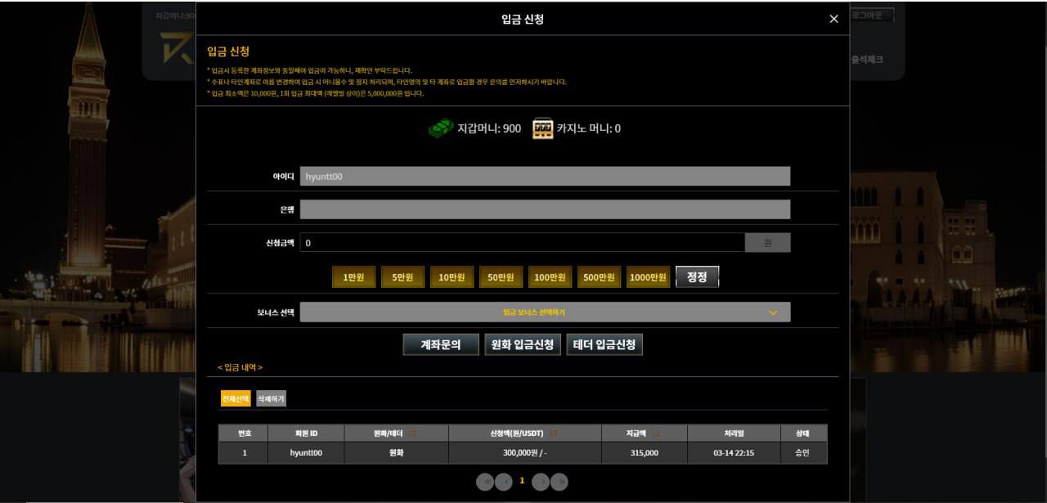This screenshot has width=1047, height=503.
Task: Toggle 전체선택 to select all records
Action: (x=236, y=399)
